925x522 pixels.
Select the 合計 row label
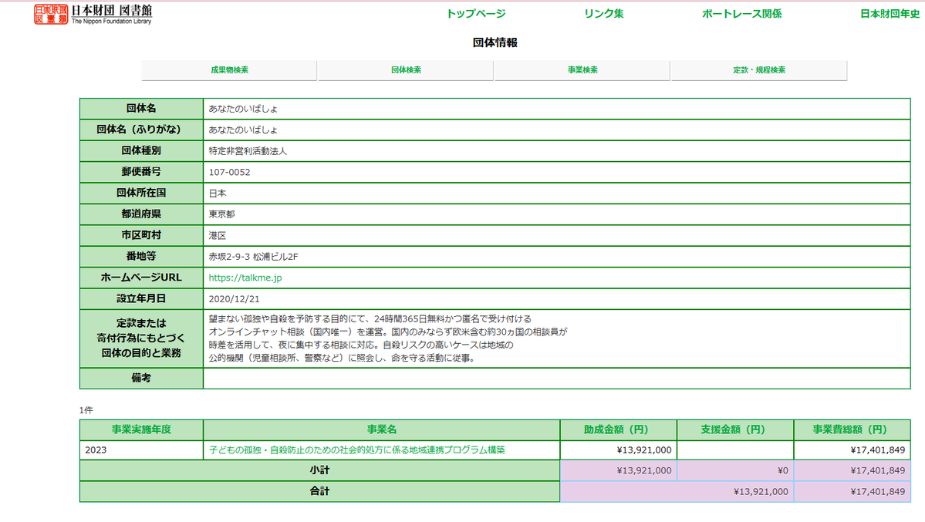pyautogui.click(x=319, y=491)
